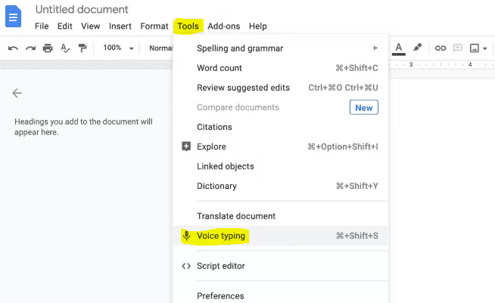Open the Insert image dropdown arrow
495x303 pixels.
click(x=485, y=48)
